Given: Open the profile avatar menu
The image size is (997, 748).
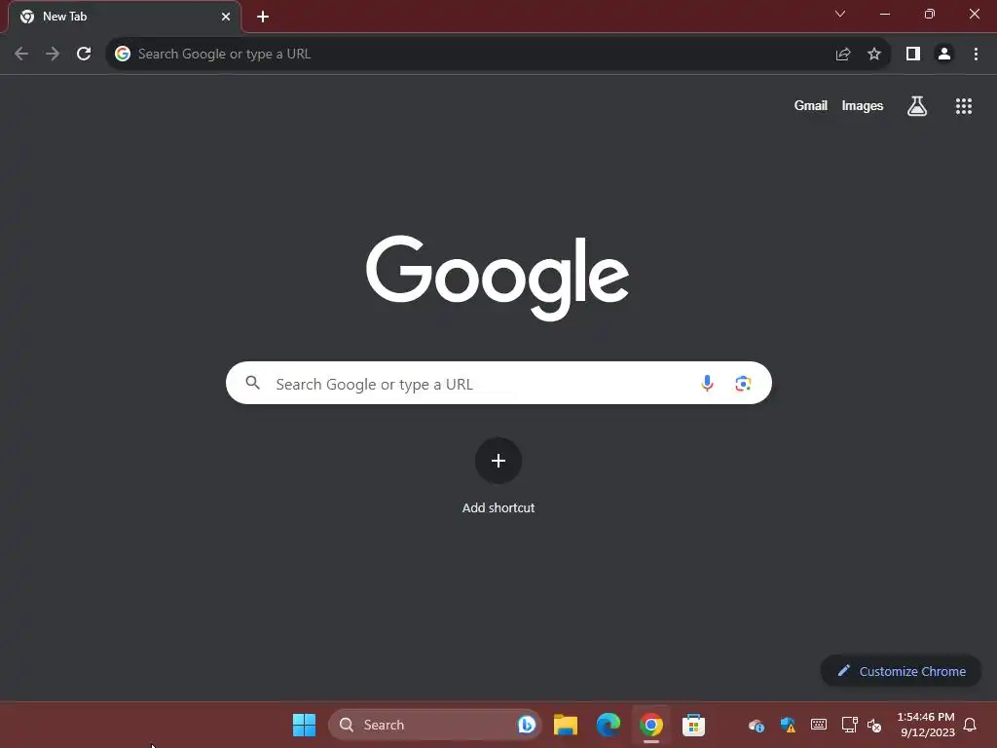Looking at the screenshot, I should [x=944, y=55].
